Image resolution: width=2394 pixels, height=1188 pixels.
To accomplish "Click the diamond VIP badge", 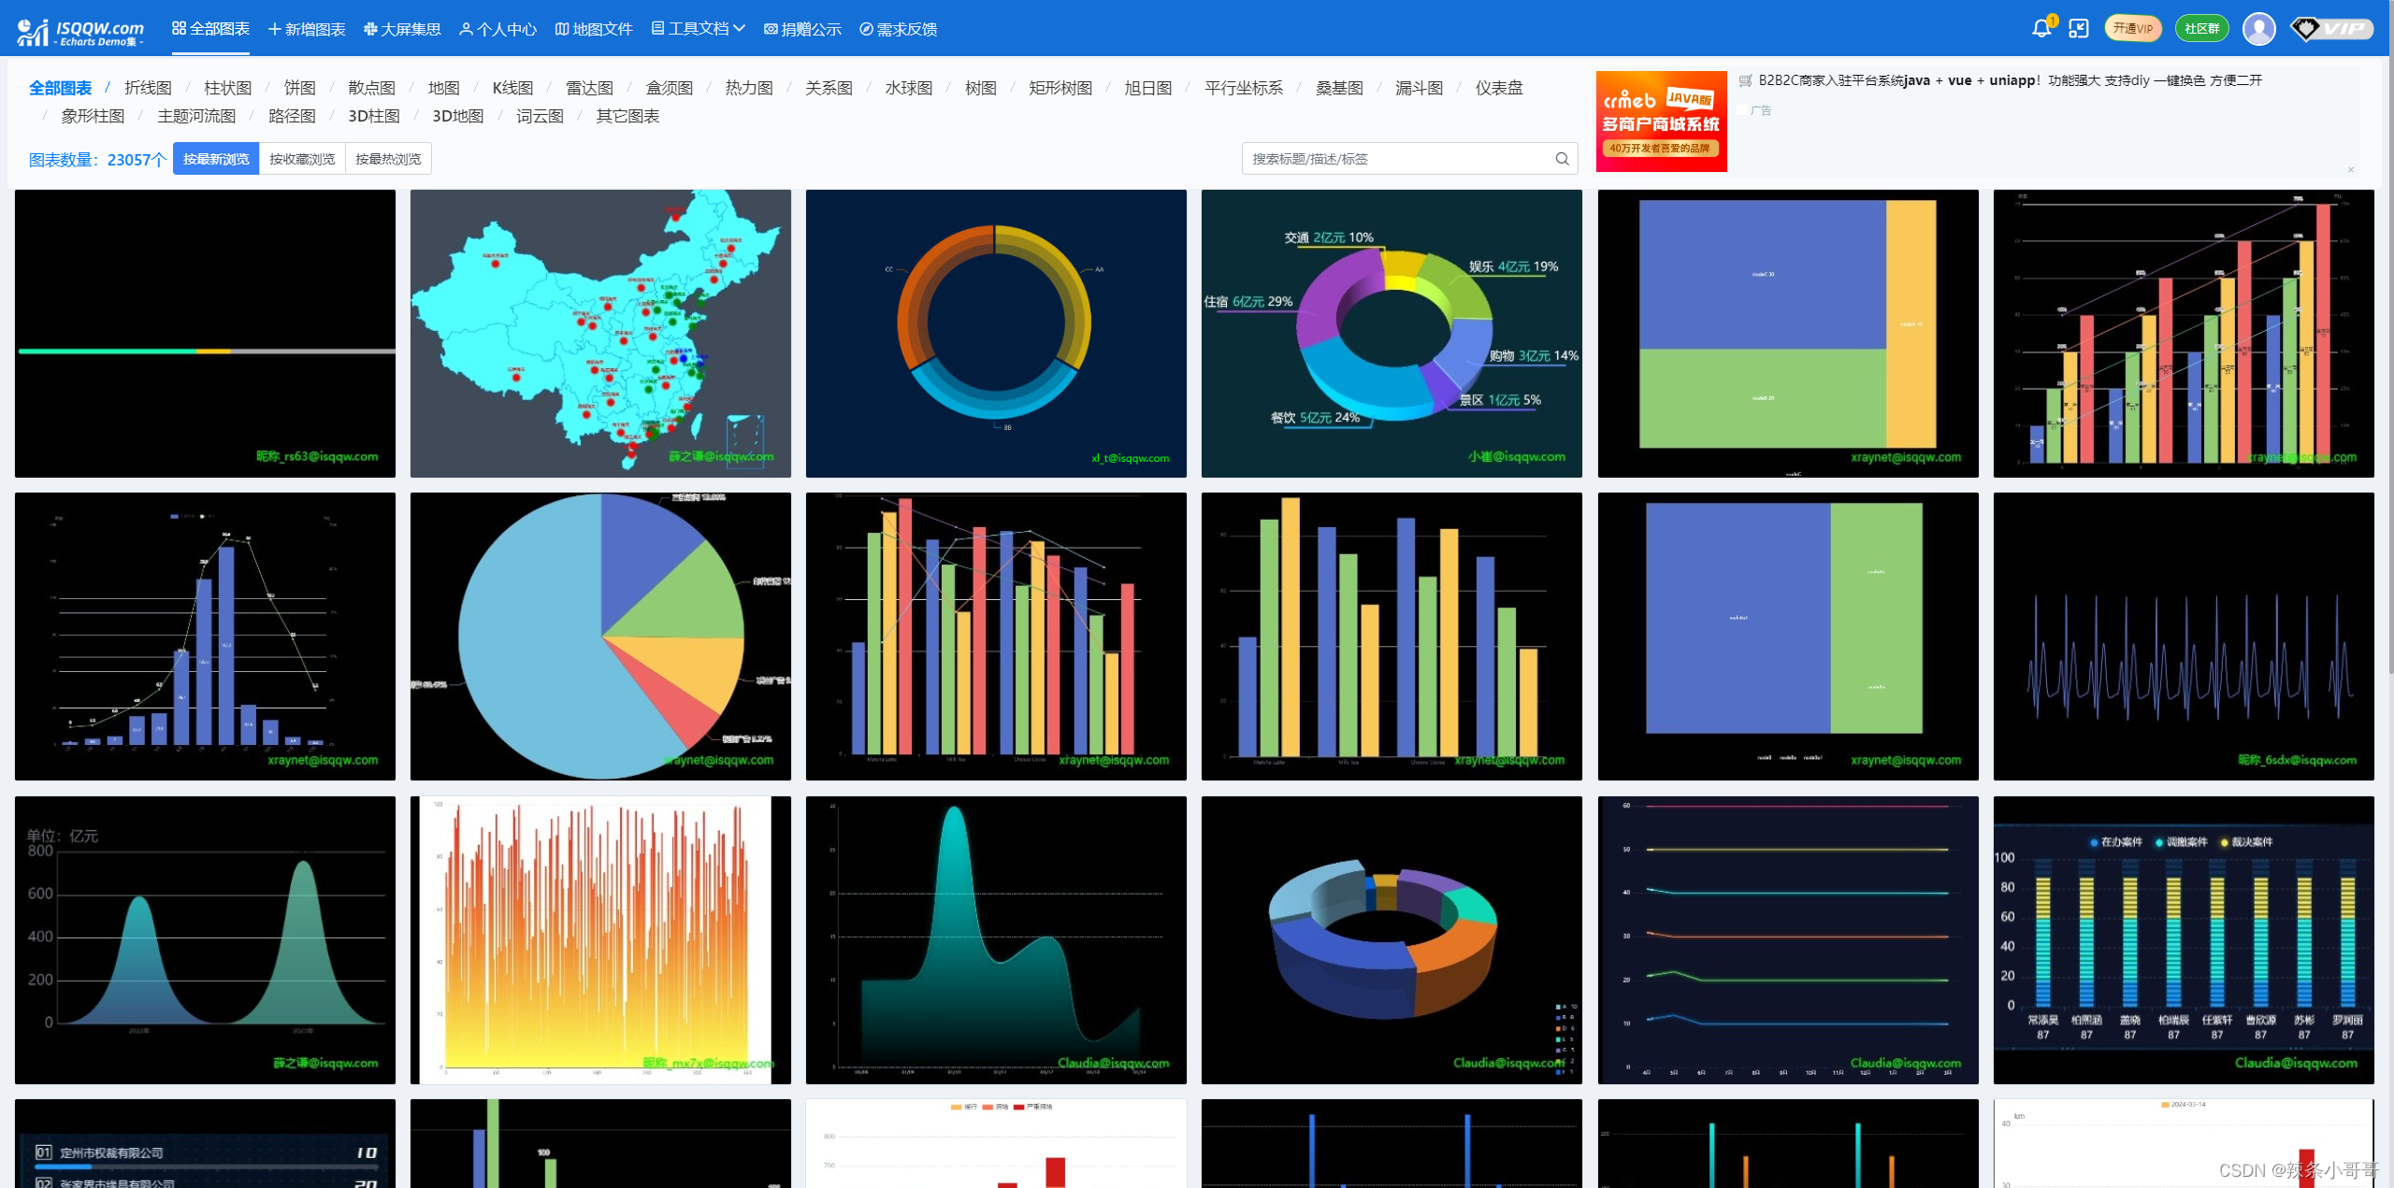I will tap(2331, 29).
